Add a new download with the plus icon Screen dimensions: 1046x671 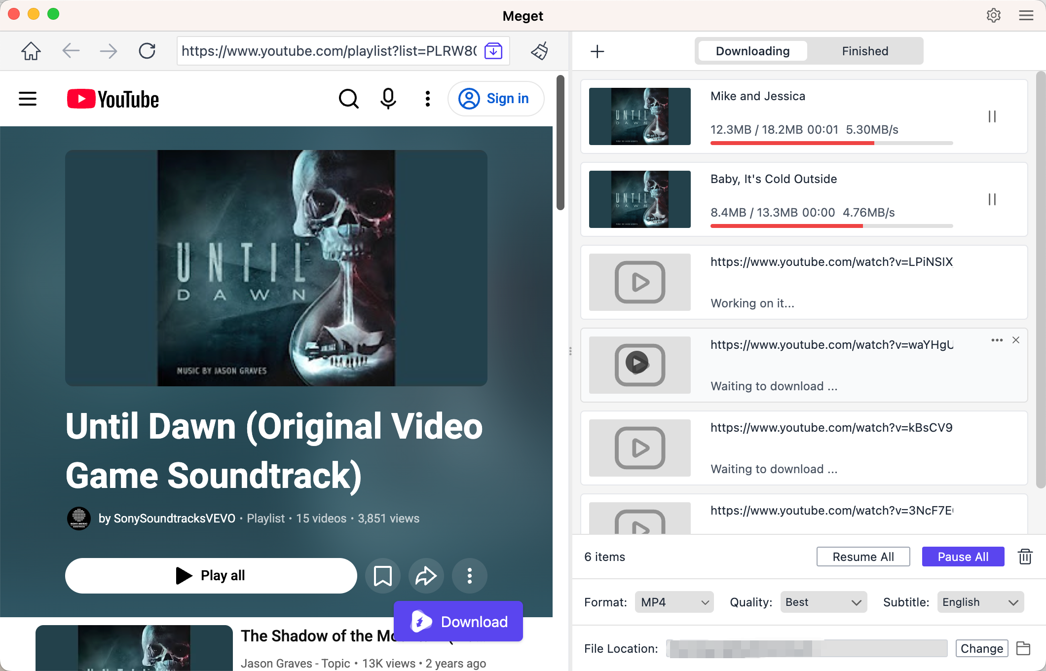pyautogui.click(x=597, y=51)
